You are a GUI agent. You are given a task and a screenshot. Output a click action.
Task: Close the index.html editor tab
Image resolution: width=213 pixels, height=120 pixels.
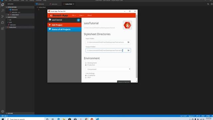tap(74, 4)
